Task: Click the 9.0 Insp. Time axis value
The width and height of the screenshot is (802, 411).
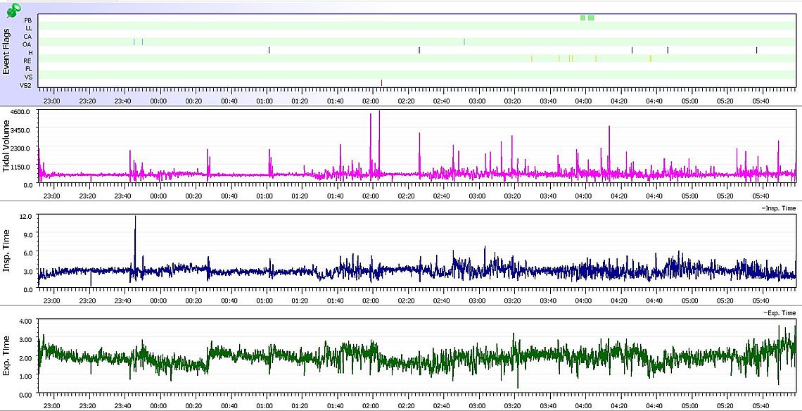Action: click(28, 234)
